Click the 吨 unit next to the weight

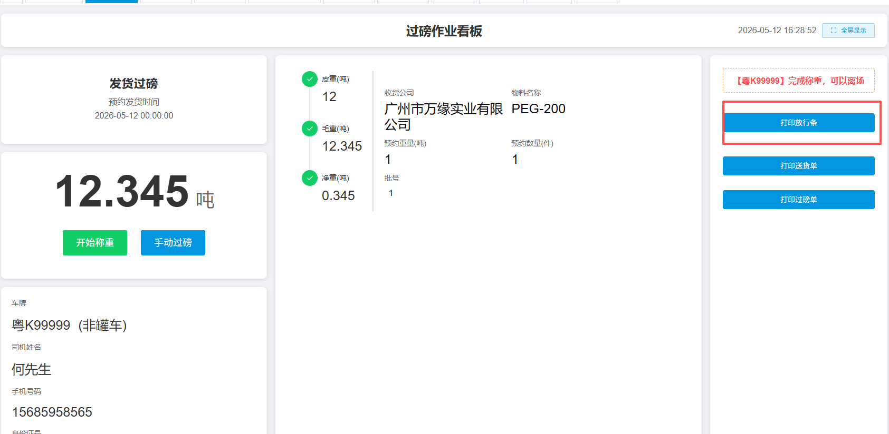[x=205, y=200]
